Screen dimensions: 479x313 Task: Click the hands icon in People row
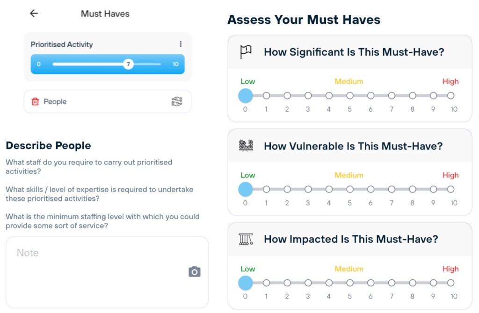[x=177, y=101]
